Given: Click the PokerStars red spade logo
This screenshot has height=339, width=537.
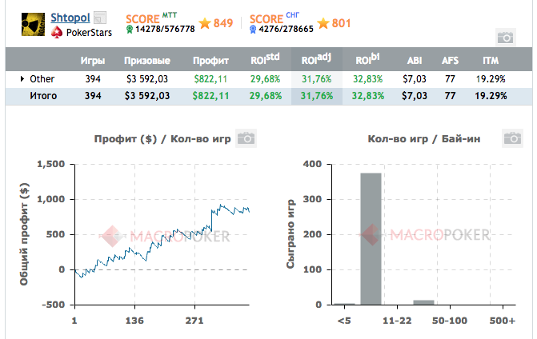Looking at the screenshot, I should (57, 33).
